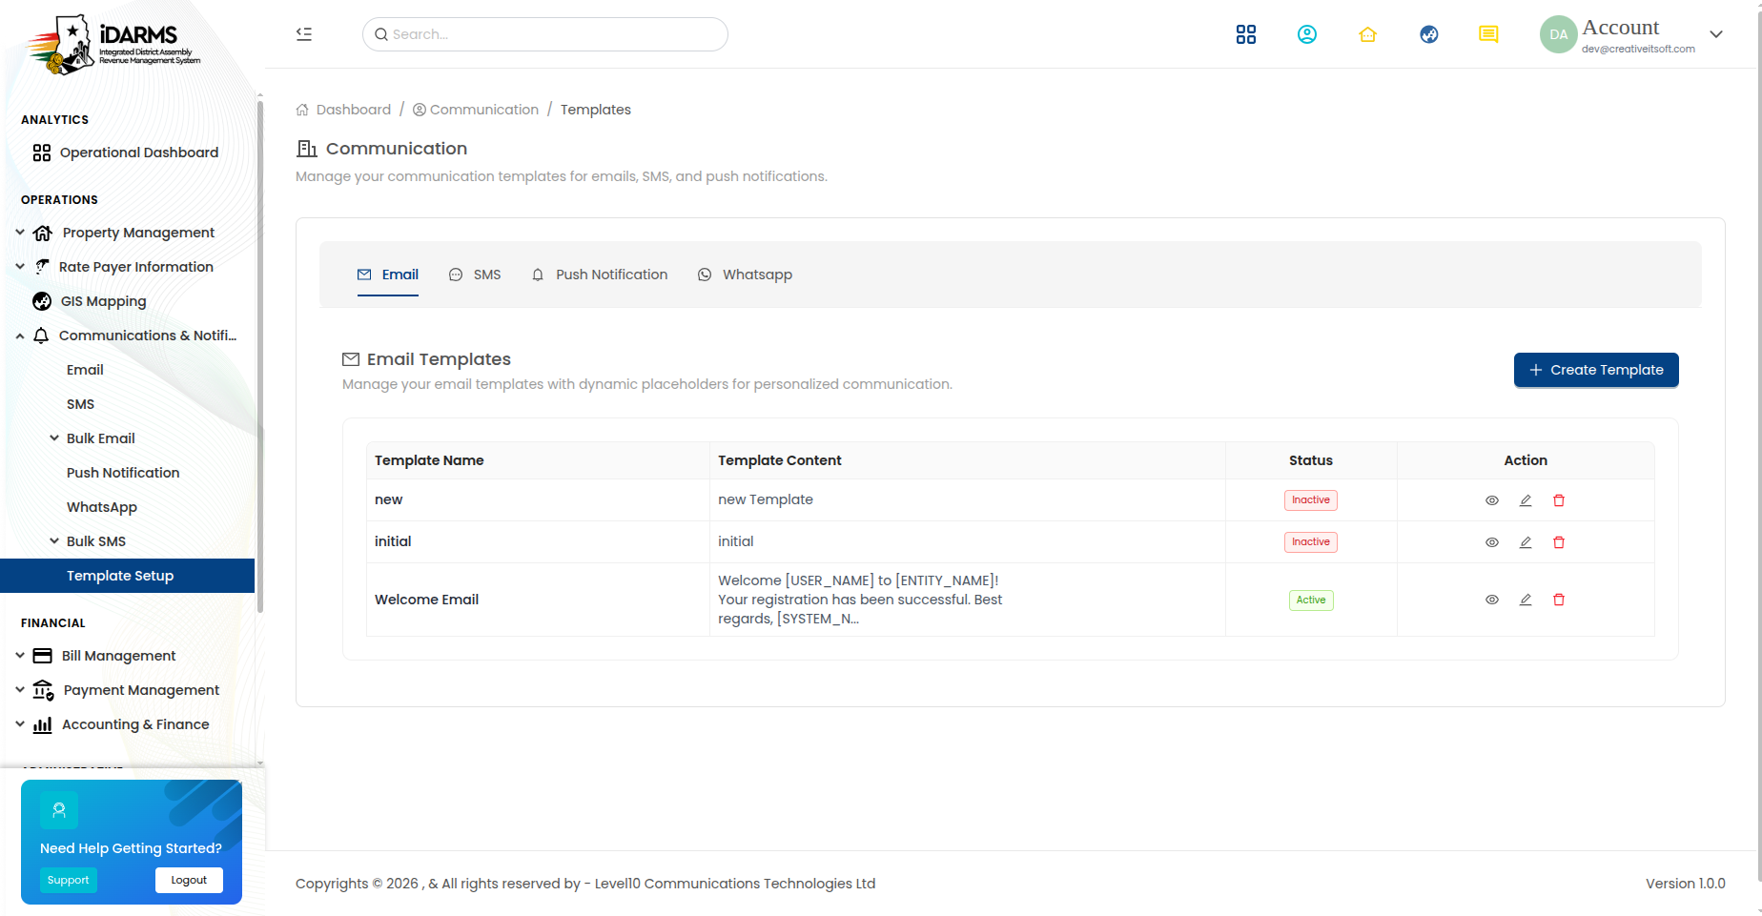Open the Account dropdown chevron
Image resolution: width=1762 pixels, height=916 pixels.
(1716, 34)
